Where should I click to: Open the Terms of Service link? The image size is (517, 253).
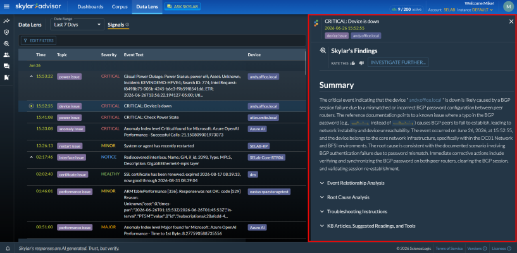coord(449,249)
